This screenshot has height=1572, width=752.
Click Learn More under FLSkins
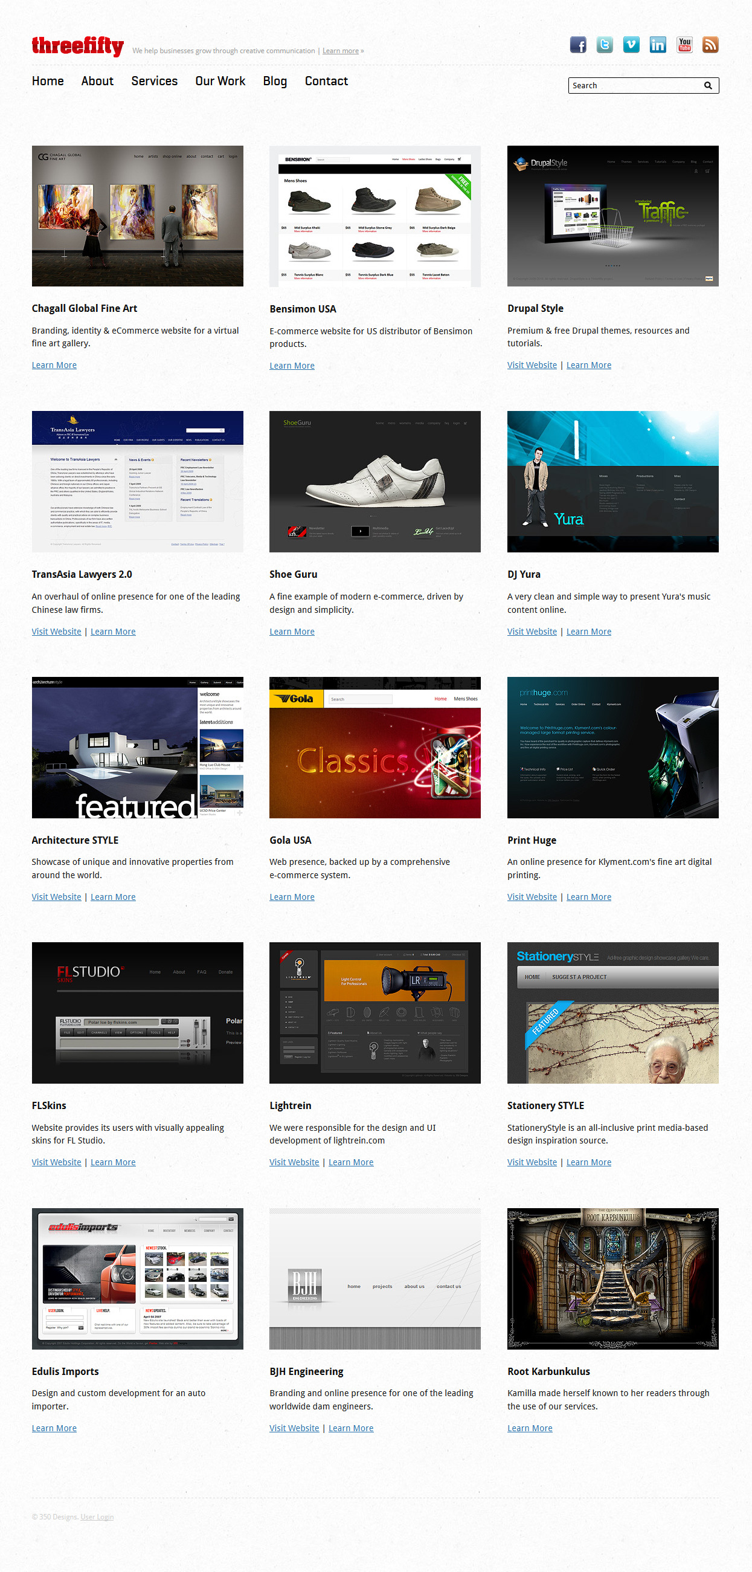pyautogui.click(x=113, y=1162)
